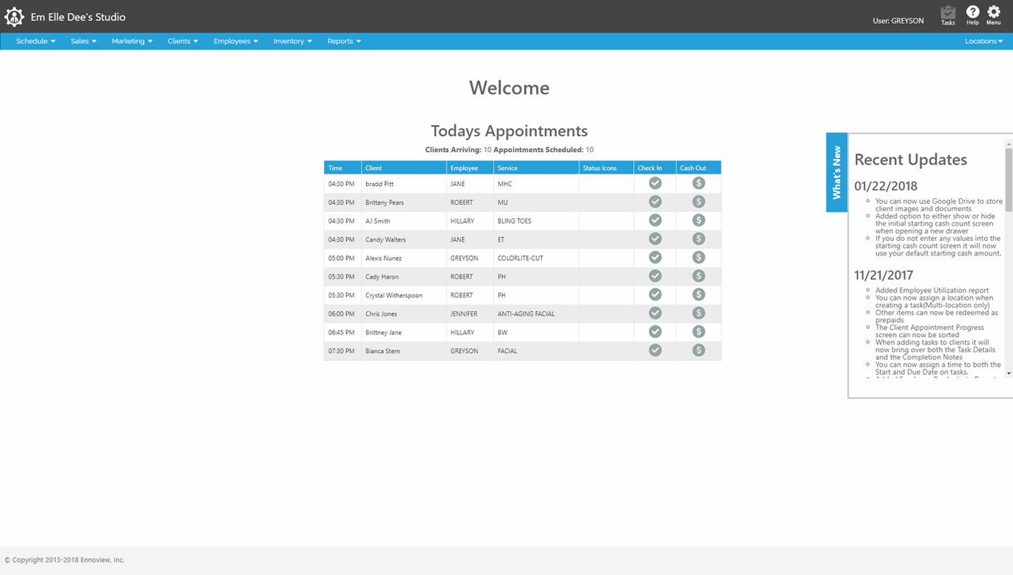This screenshot has height=575, width=1013.
Task: Cash out bradd Pitt's appointment
Action: (698, 183)
